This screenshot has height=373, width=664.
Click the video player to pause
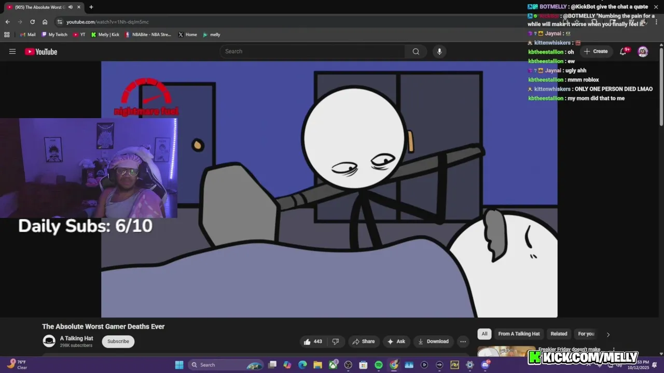[329, 189]
